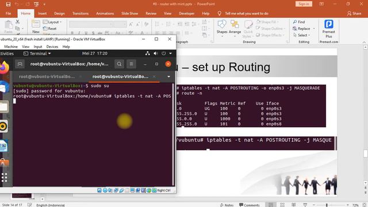Open the Replace dropdown arrow
Viewport: 368px width, 207px height.
pos(314,29)
